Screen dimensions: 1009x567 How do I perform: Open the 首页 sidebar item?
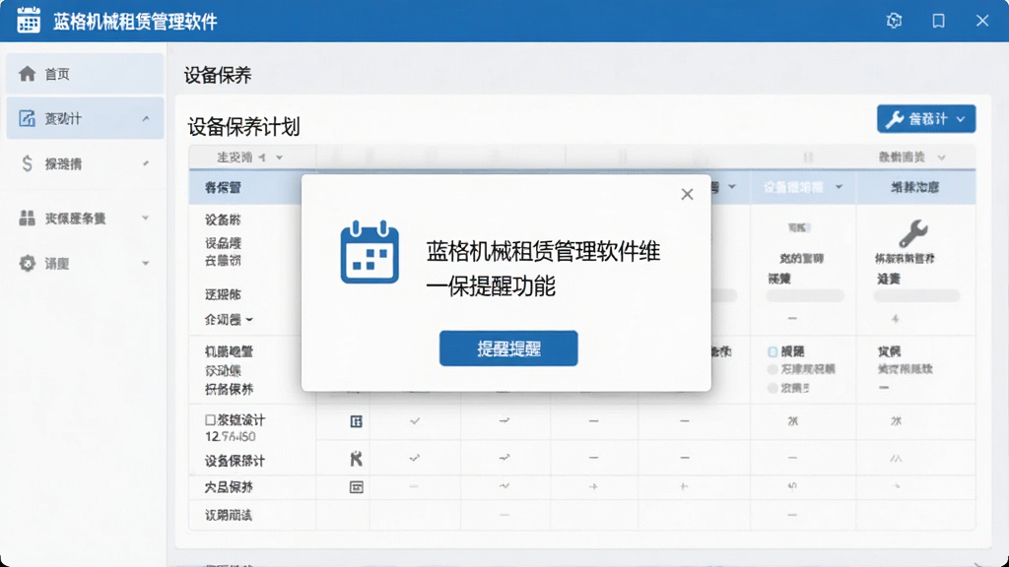[85, 74]
